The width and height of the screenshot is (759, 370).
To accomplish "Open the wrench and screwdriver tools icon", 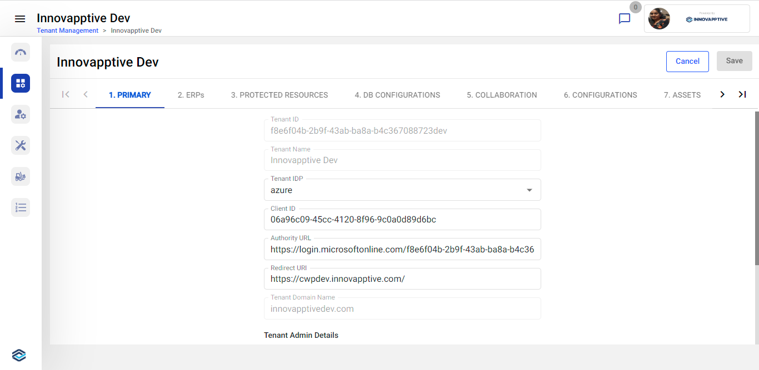I will click(x=21, y=145).
